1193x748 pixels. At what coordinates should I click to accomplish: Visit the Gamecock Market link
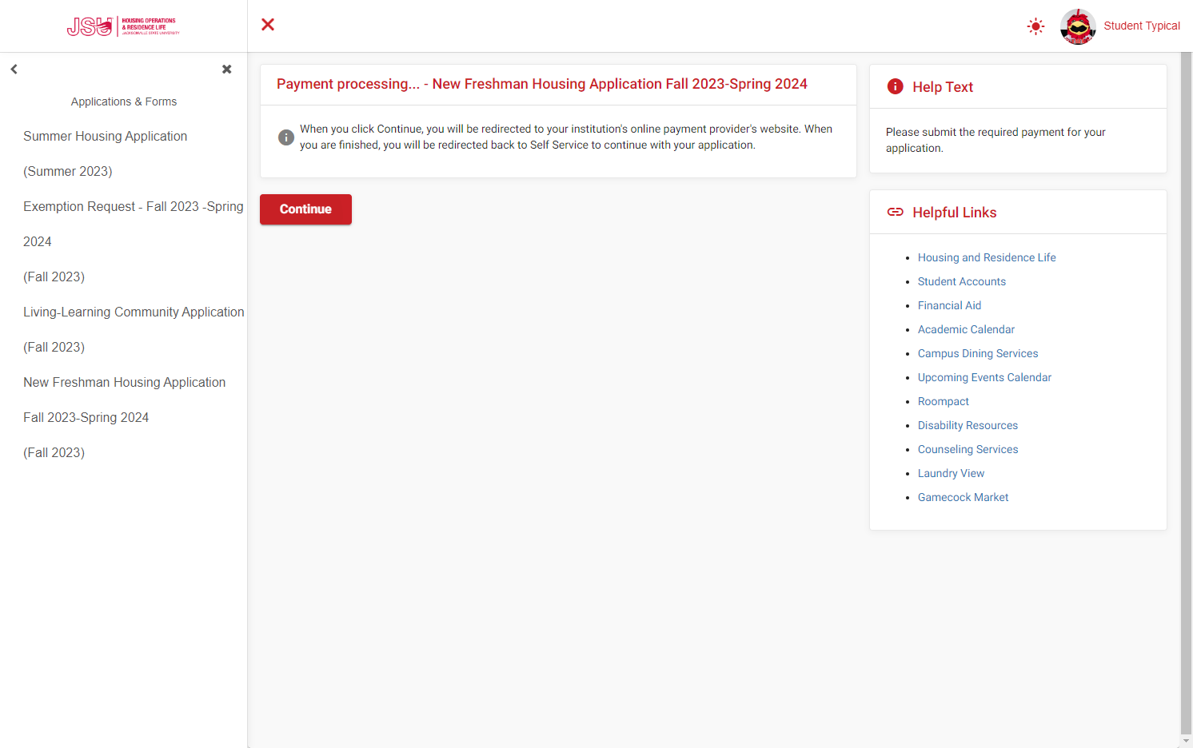point(963,497)
